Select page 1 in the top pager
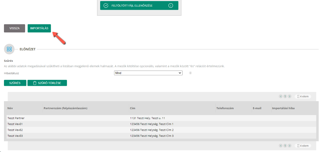320x152 pixels. [285, 96]
